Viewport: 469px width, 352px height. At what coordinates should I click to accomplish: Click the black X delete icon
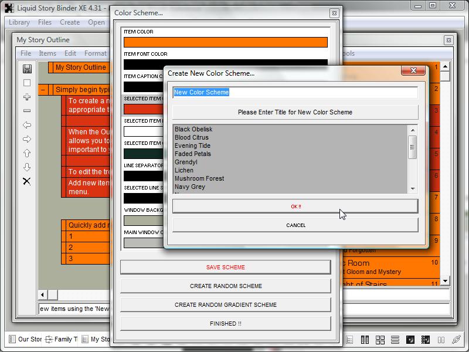point(27,181)
